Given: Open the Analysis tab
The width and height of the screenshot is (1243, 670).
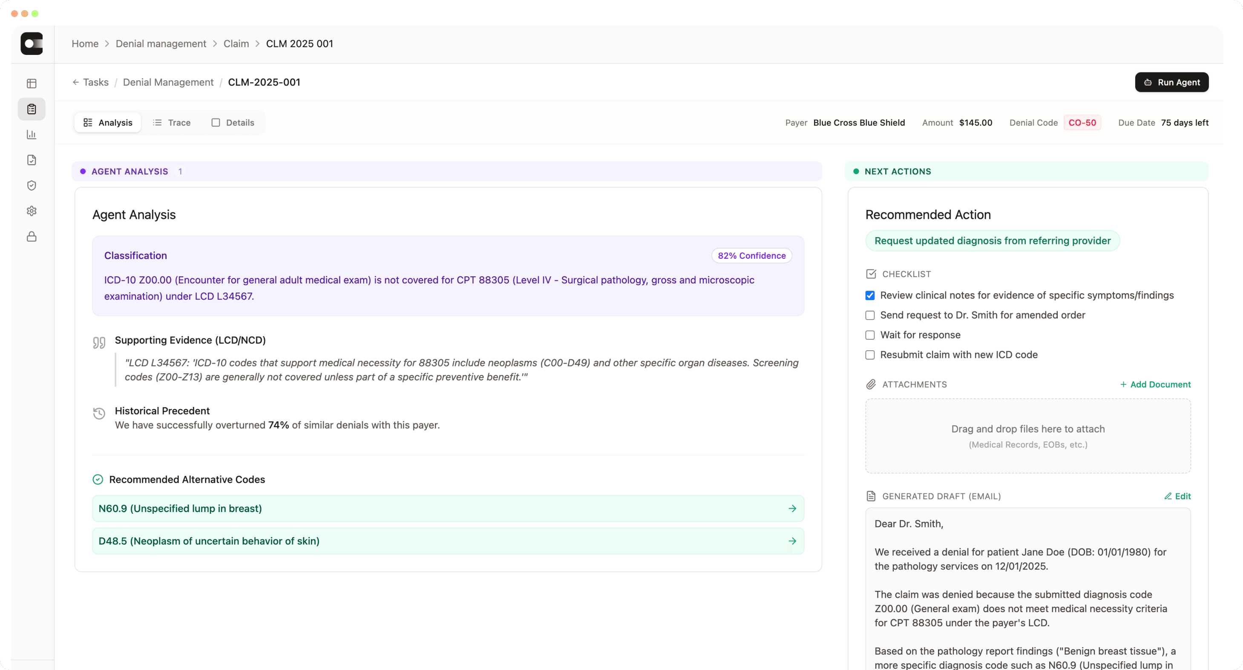Looking at the screenshot, I should (108, 123).
